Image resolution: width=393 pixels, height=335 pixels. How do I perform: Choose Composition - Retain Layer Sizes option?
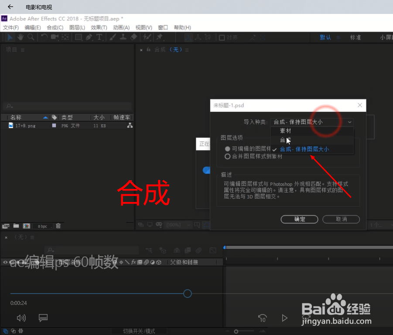(312, 149)
